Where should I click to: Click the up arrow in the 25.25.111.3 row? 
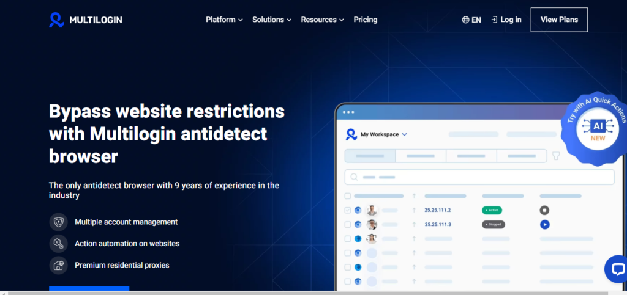point(414,224)
